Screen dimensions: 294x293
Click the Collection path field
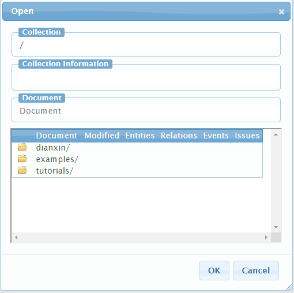click(x=146, y=46)
